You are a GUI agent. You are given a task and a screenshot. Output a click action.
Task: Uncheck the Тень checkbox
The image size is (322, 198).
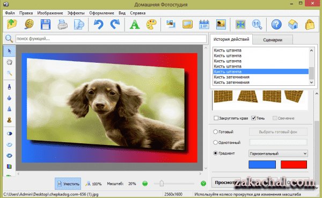click(254, 118)
